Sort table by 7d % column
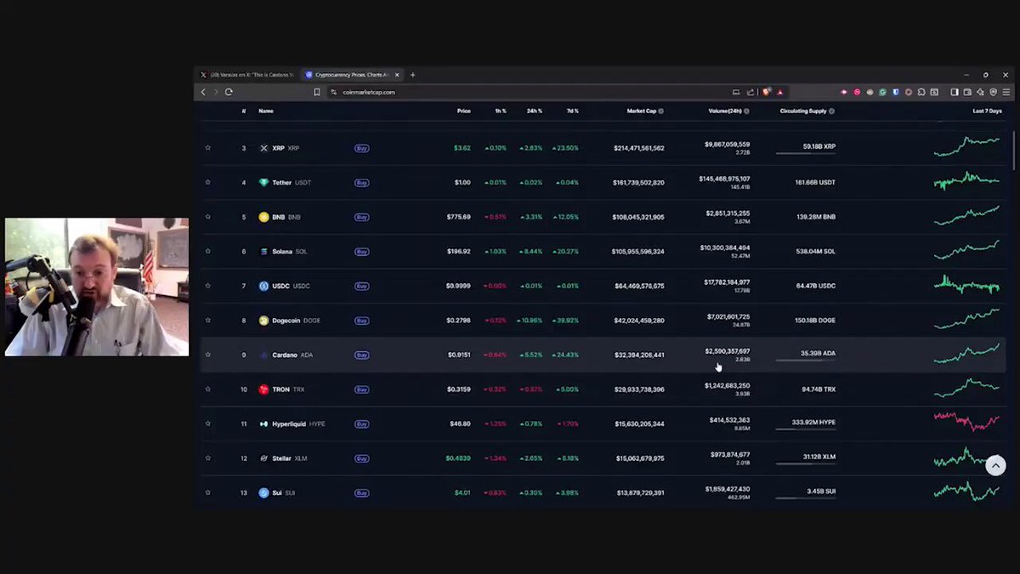This screenshot has width=1020, height=574. (572, 111)
